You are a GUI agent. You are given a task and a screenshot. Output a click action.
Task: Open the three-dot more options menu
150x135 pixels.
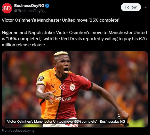coord(145,7)
